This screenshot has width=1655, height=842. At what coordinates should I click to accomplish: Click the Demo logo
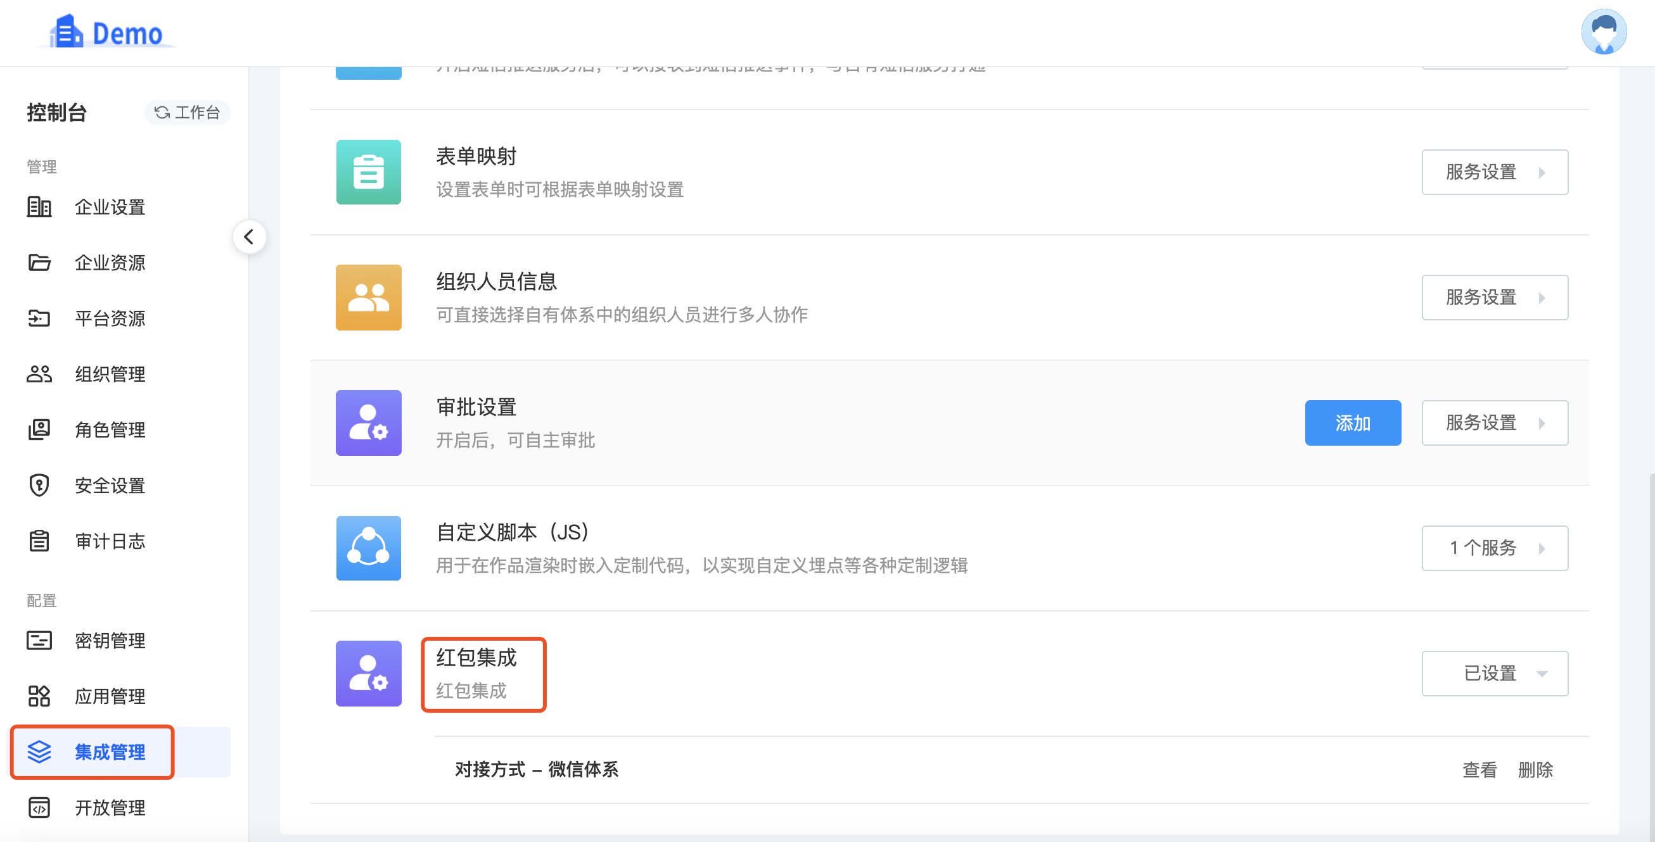pyautogui.click(x=107, y=32)
